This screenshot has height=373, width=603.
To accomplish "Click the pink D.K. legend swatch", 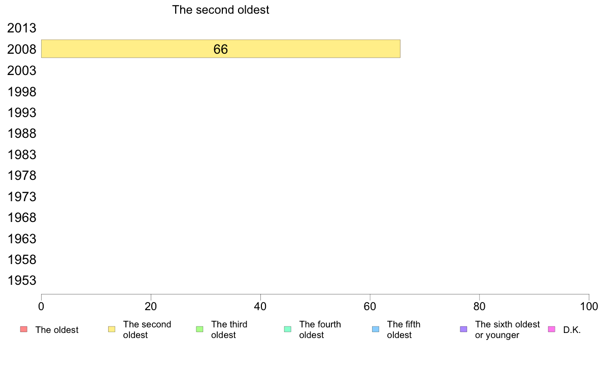I will (x=551, y=329).
